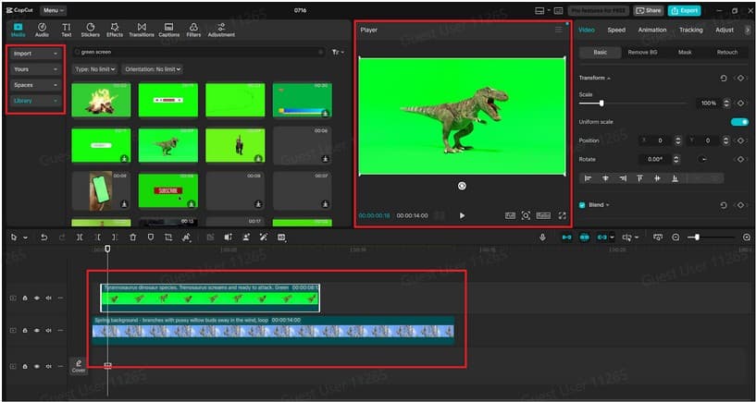Click the trash Delete icon in timeline toolbar
This screenshot has height=402, width=756.
coord(133,238)
